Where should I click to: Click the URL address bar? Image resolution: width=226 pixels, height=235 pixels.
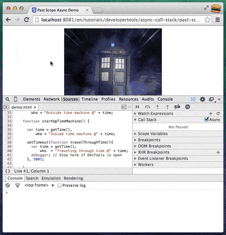(x=121, y=20)
